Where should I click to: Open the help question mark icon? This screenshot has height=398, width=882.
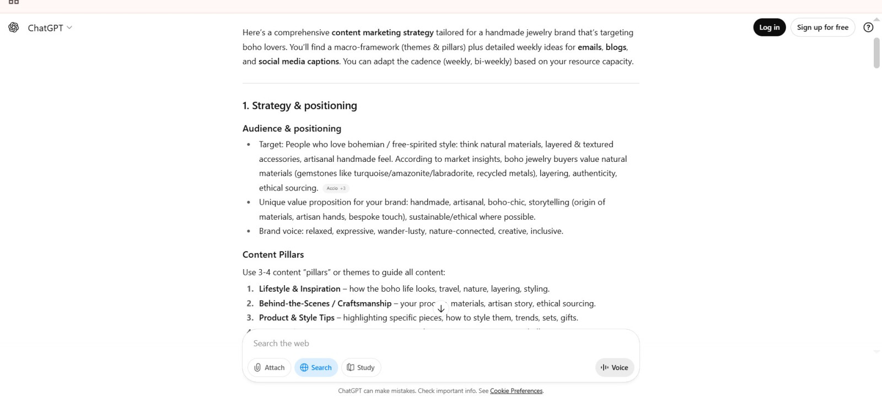coord(868,28)
